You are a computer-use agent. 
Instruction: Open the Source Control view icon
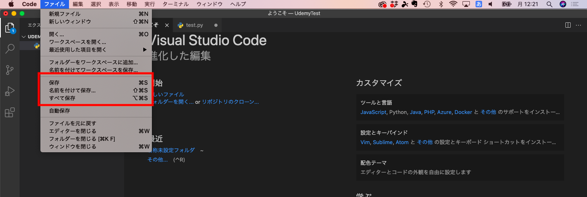coord(10,70)
